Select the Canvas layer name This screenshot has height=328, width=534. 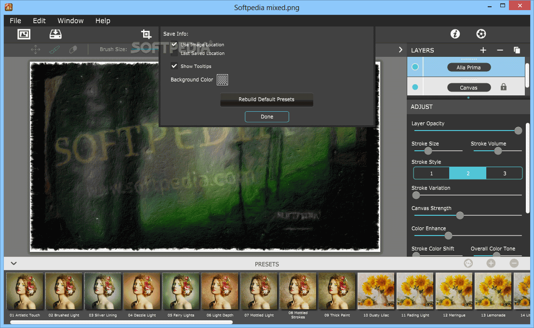468,88
